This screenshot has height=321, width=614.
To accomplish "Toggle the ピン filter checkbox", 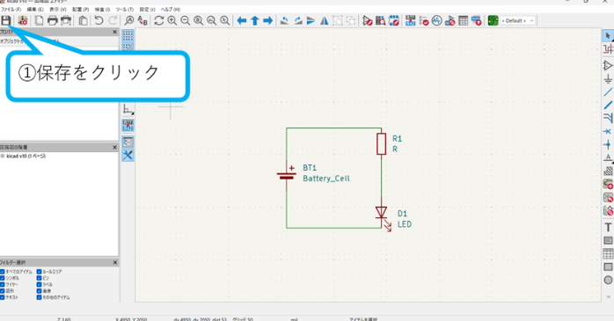I will (x=40, y=278).
